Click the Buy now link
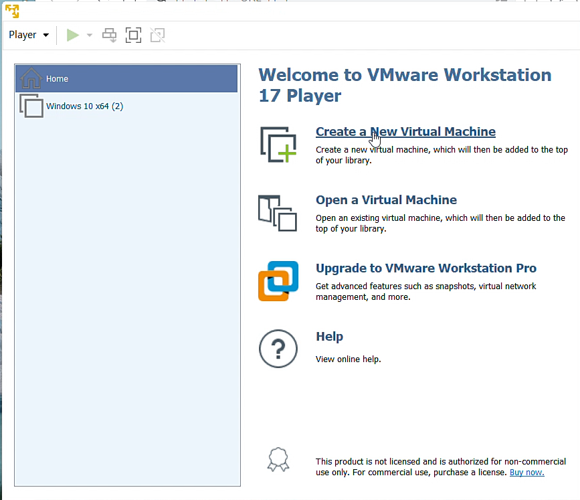580x500 pixels. coord(526,473)
